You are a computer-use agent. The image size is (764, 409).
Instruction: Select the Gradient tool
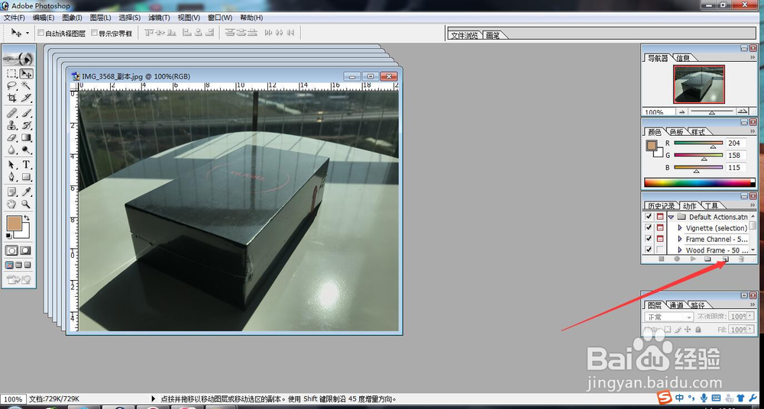point(26,138)
